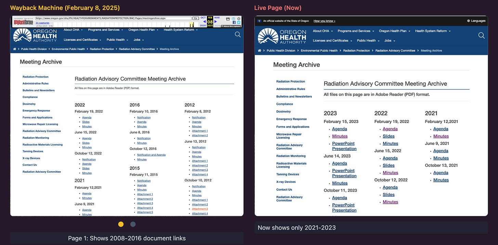Open Radiation Advisory Committee breadcrumb in Wayback page
Image resolution: width=498 pixels, height=245 pixels.
click(137, 49)
